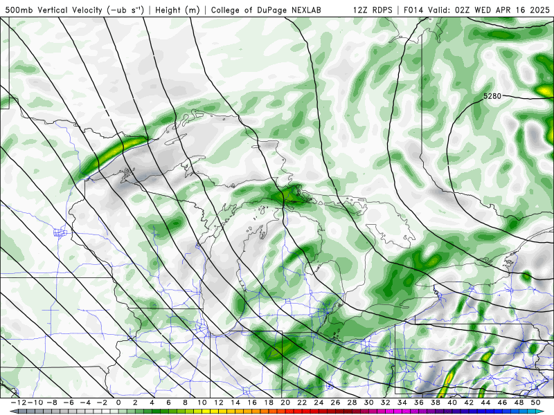Click the '5280' height contour label
Screen dimensions: 554x415
click(x=492, y=96)
